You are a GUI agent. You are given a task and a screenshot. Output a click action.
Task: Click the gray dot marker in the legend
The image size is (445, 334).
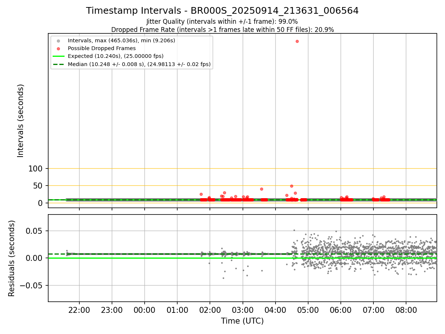(58, 40)
